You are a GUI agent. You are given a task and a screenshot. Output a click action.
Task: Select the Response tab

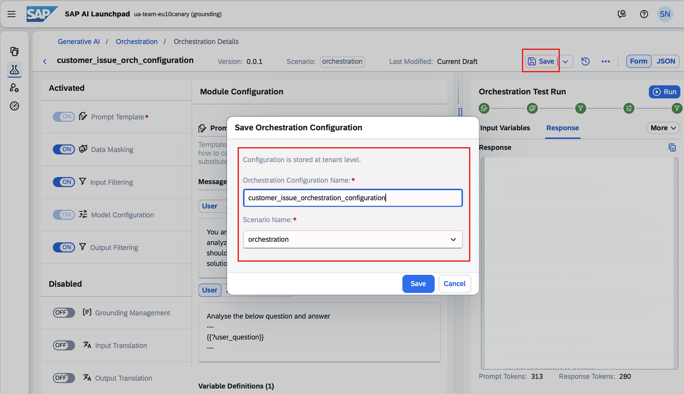pos(562,128)
